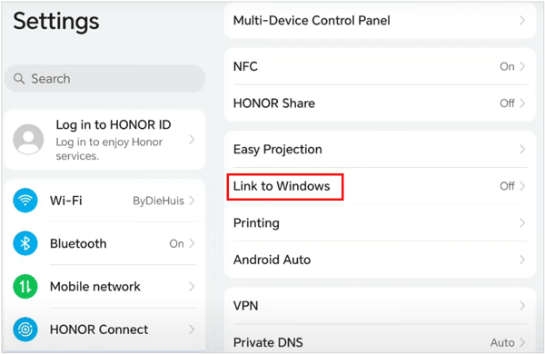Screen dimensions: 545x354
Task: Click chevron on Easy Projection row
Action: tap(522, 150)
